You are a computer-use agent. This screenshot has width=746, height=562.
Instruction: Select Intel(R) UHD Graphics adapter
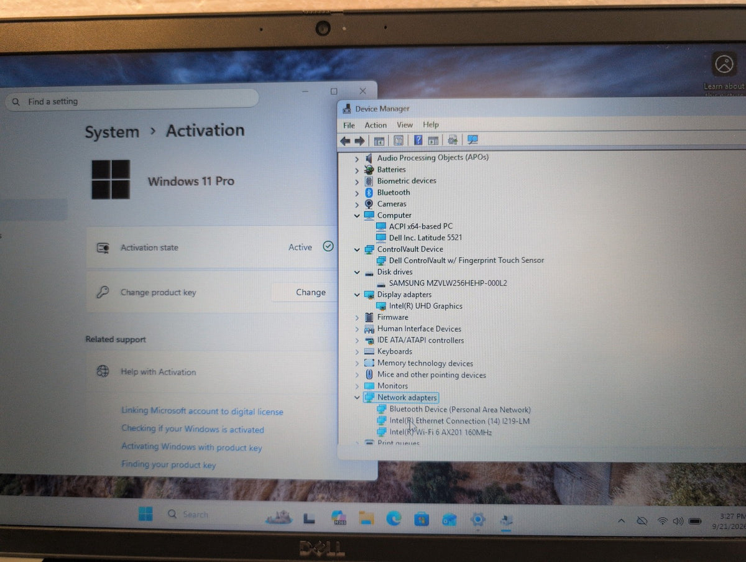point(426,306)
